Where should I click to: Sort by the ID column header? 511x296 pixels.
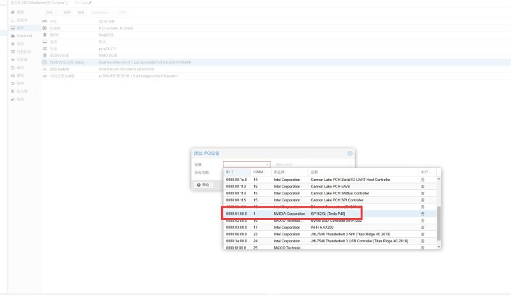point(237,172)
